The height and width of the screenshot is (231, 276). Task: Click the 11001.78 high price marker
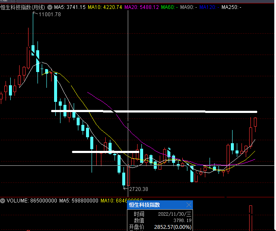coord(49,14)
